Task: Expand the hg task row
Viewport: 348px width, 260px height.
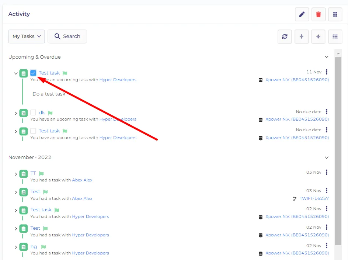Action: pos(15,247)
